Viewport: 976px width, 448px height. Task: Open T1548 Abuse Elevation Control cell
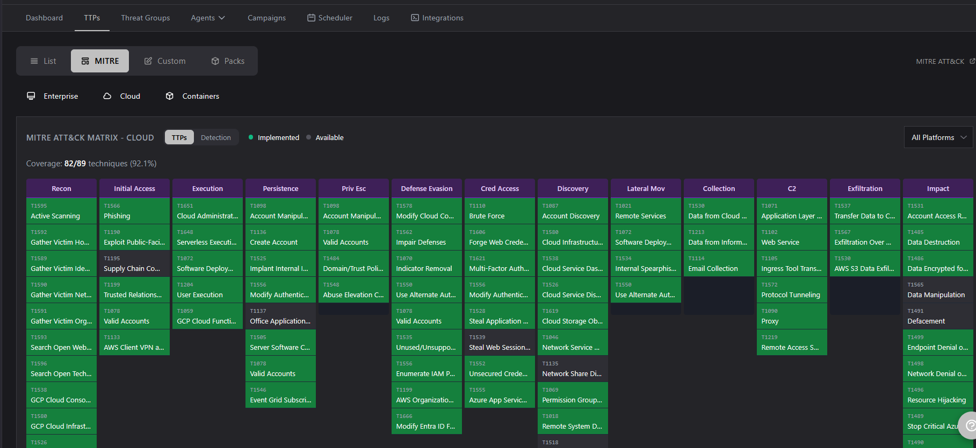(x=353, y=290)
